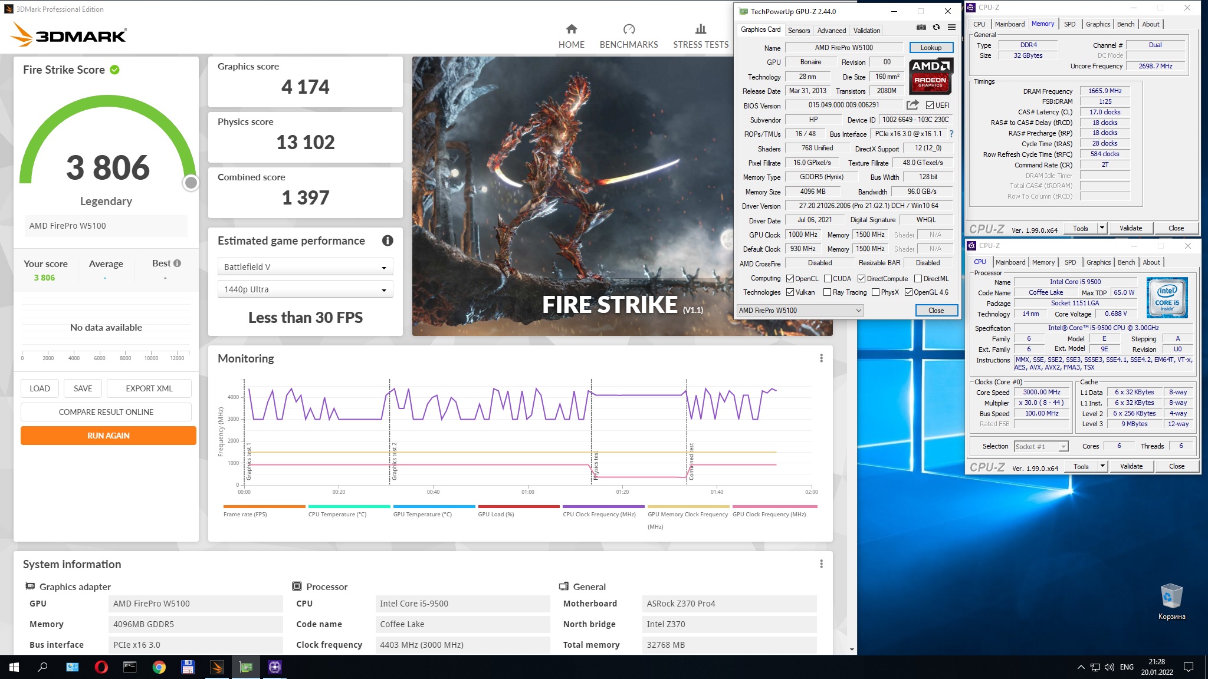Toggle the OpenCL checkbox
The width and height of the screenshot is (1208, 679).
pos(790,279)
